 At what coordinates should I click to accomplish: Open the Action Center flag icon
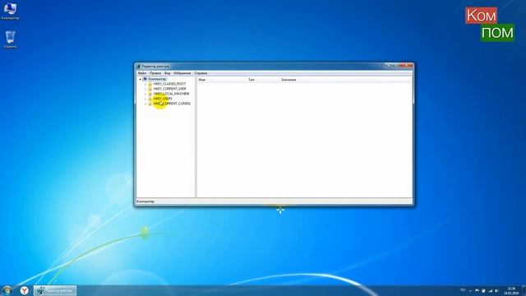click(477, 290)
